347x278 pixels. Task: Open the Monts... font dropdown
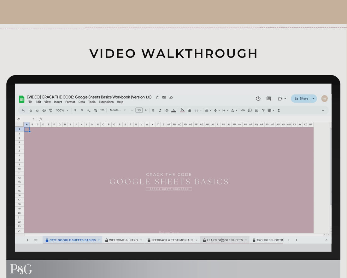(x=118, y=110)
